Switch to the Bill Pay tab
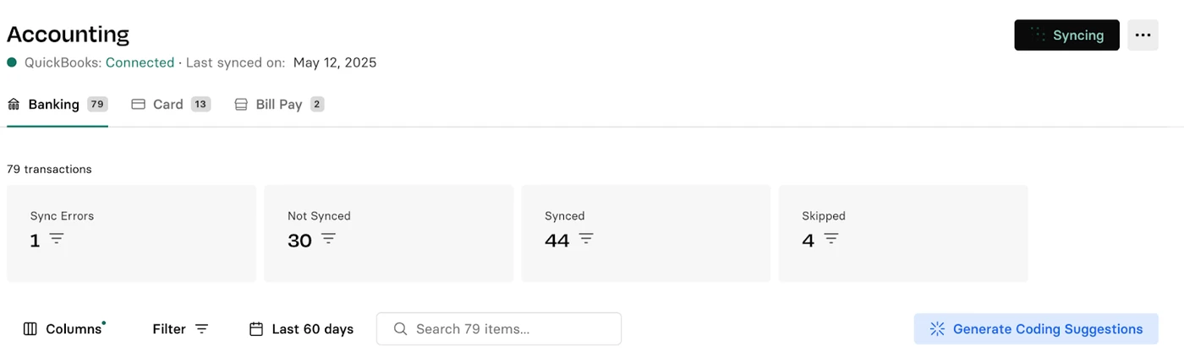 (279, 105)
